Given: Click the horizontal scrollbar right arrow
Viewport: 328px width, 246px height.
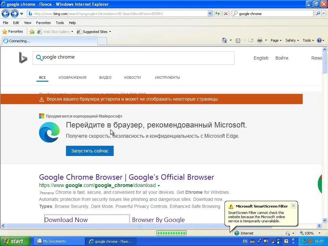Looking at the screenshot, I should [319, 226].
